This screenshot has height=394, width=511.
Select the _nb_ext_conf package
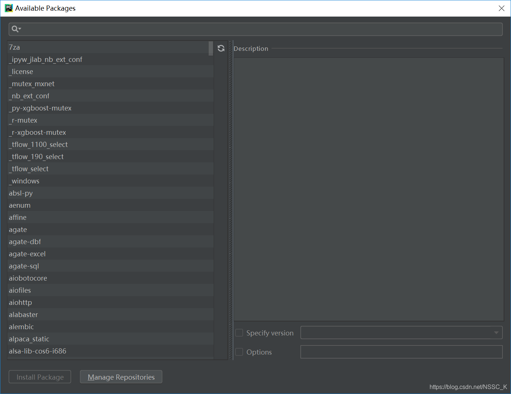pyautogui.click(x=111, y=96)
